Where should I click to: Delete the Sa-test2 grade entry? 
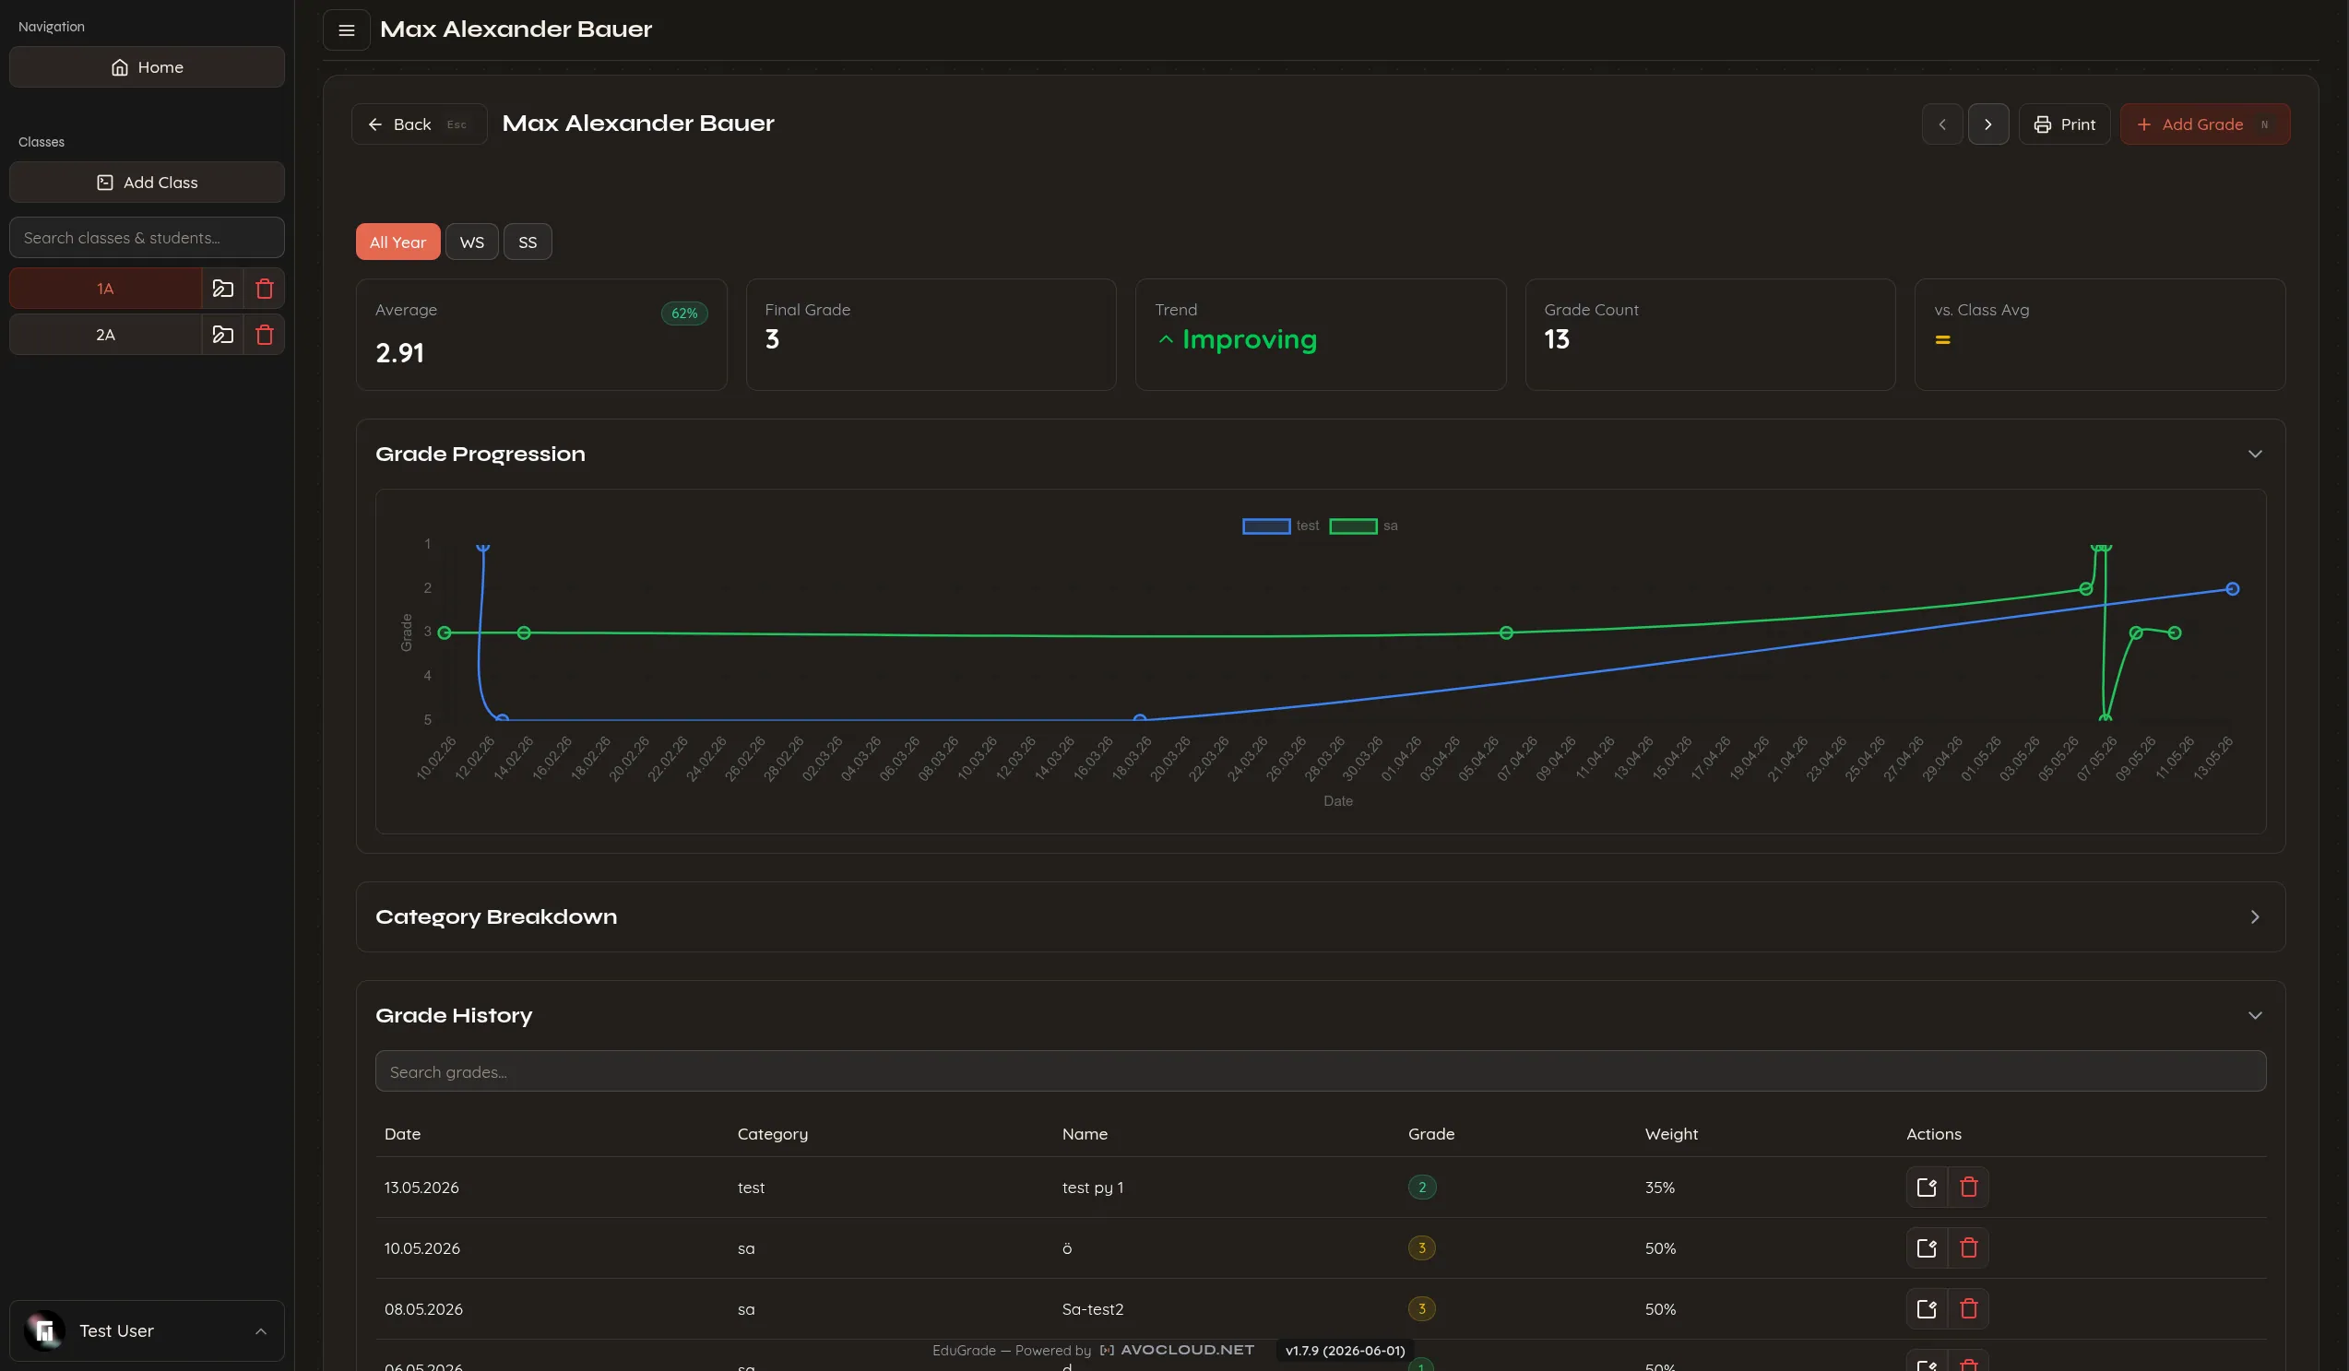[x=1968, y=1308]
